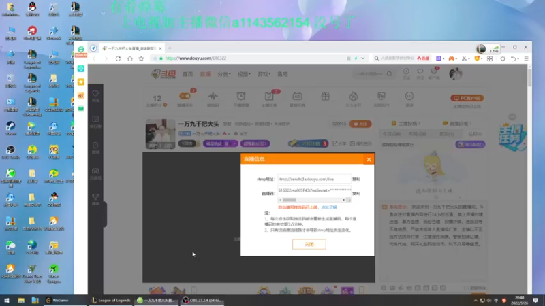Open the 鱼吧 nav item
This screenshot has width=545, height=306.
[x=282, y=74]
